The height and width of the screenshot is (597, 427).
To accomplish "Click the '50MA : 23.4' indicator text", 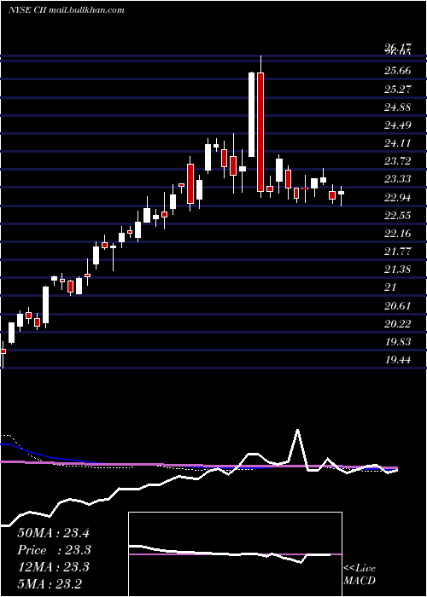I will tap(53, 533).
